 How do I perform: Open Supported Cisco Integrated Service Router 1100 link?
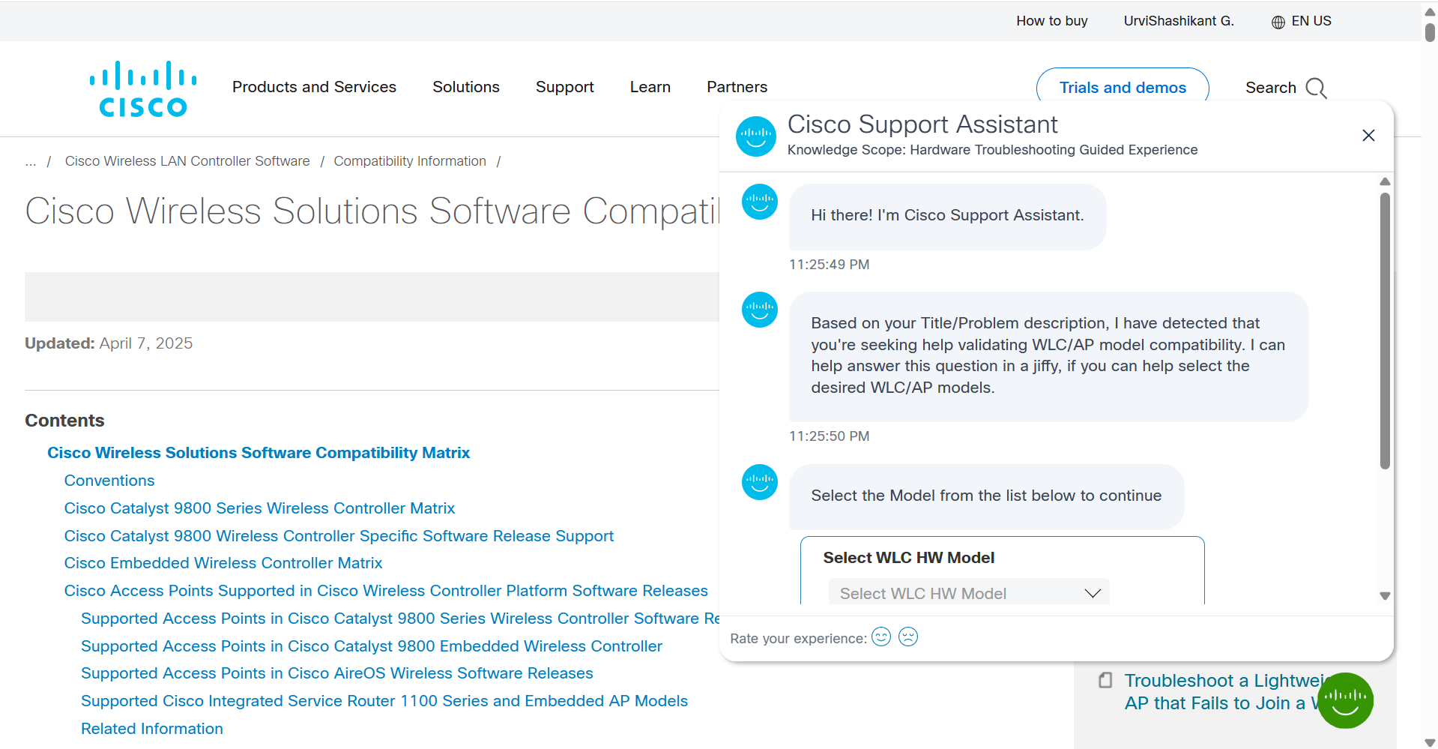coord(384,701)
